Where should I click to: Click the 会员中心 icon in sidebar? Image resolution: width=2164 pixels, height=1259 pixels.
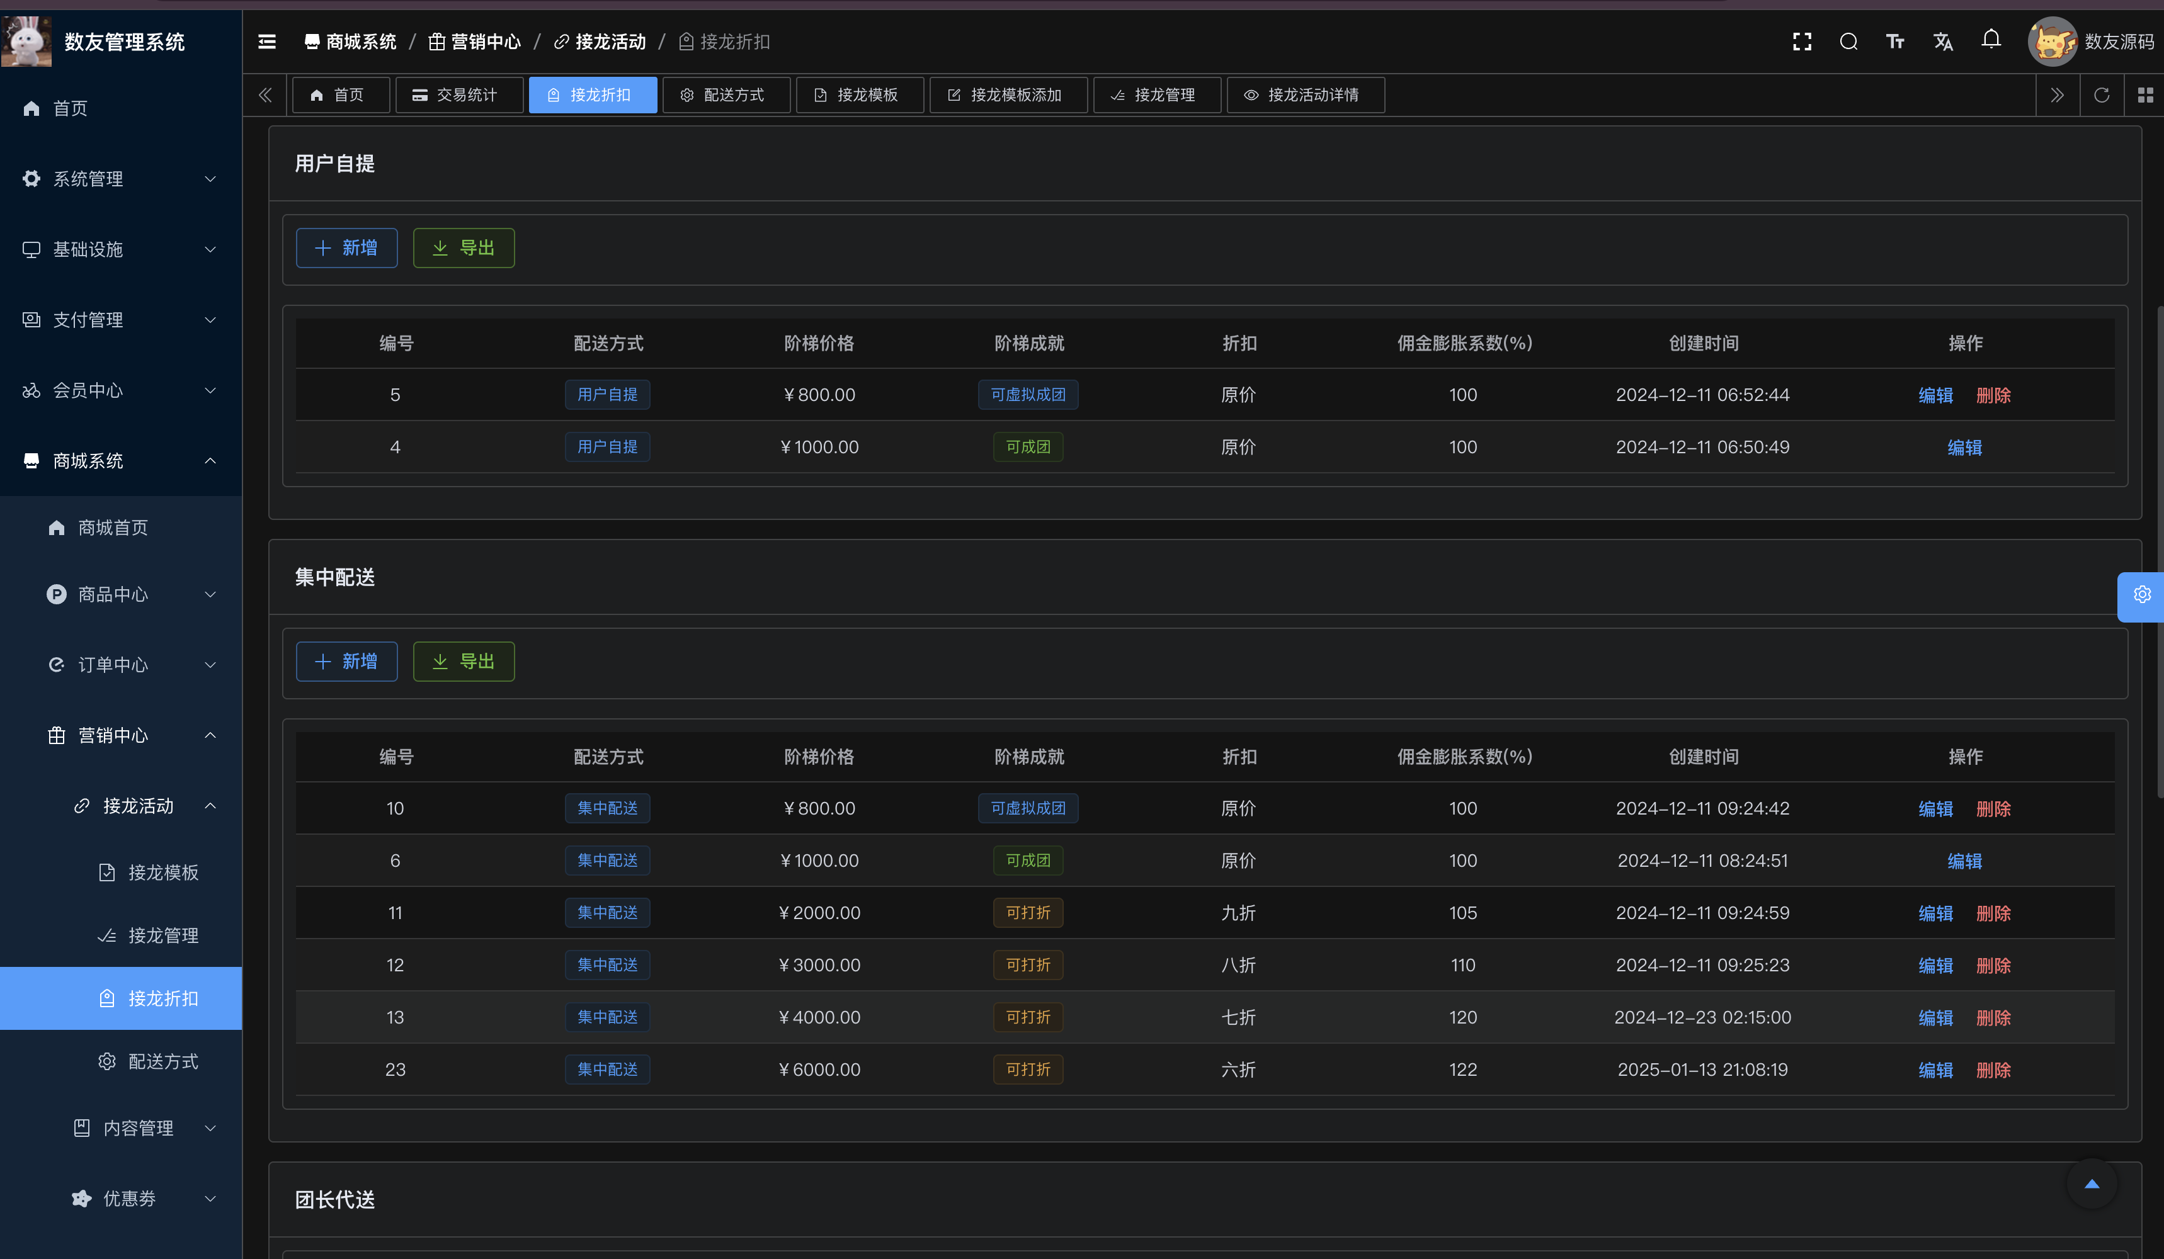coord(31,390)
